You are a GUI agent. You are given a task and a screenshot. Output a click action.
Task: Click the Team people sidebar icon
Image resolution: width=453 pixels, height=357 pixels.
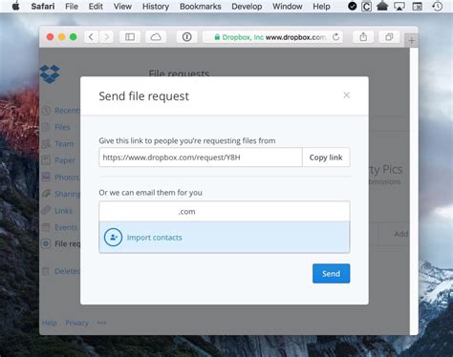click(x=46, y=144)
